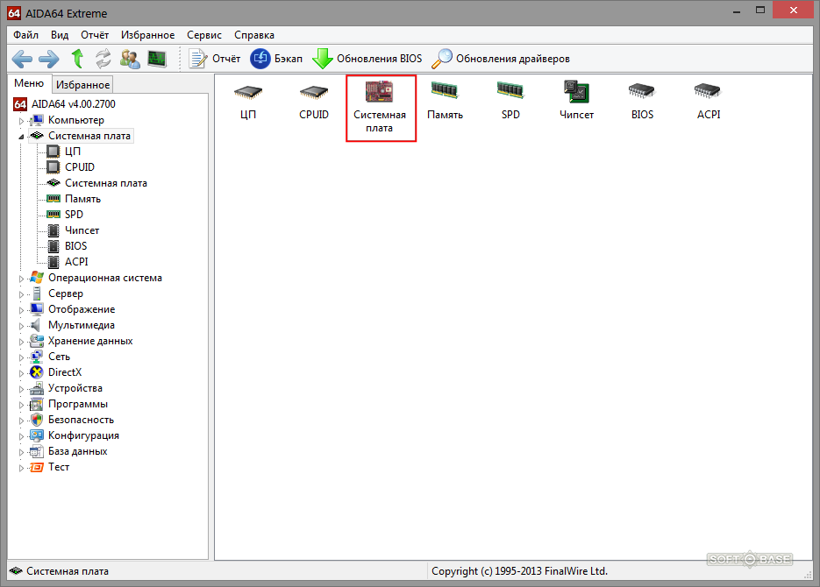Go up one level with green arrow
820x587 pixels.
77,59
